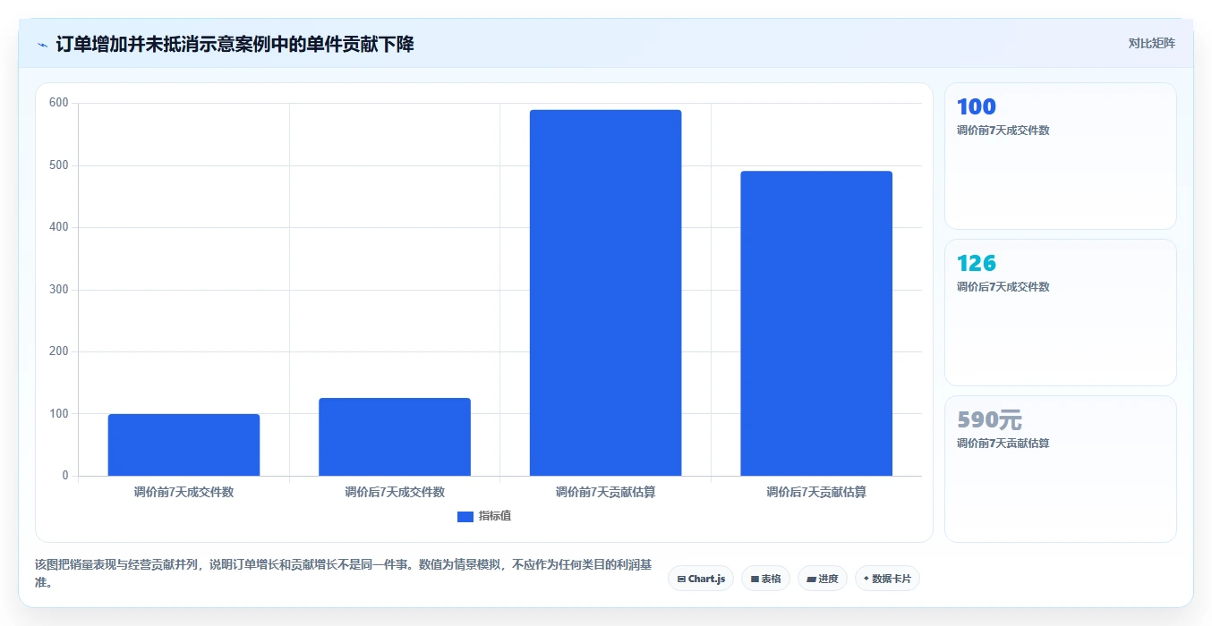Select the 数据卡片 tag chip
Image resolution: width=1212 pixels, height=626 pixels.
click(x=887, y=579)
